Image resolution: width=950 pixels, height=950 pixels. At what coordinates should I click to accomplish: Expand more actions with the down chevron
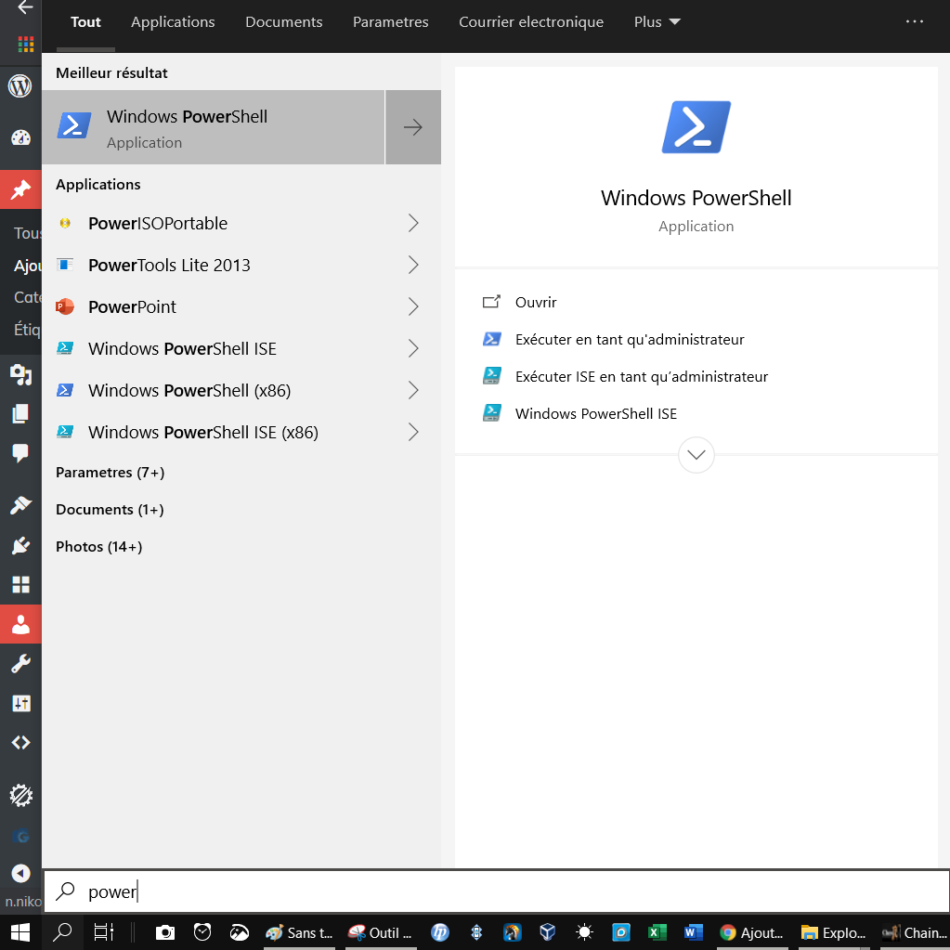coord(696,455)
